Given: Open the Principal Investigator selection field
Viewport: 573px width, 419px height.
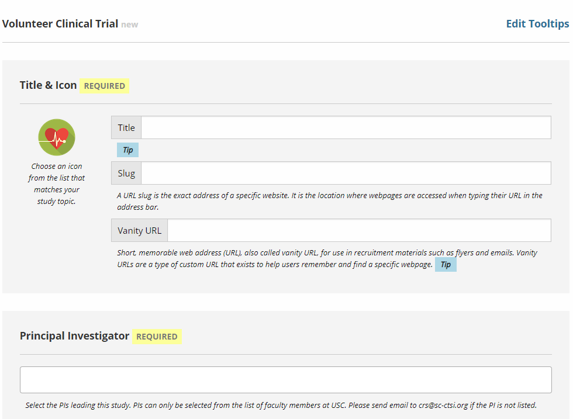Looking at the screenshot, I should tap(286, 379).
